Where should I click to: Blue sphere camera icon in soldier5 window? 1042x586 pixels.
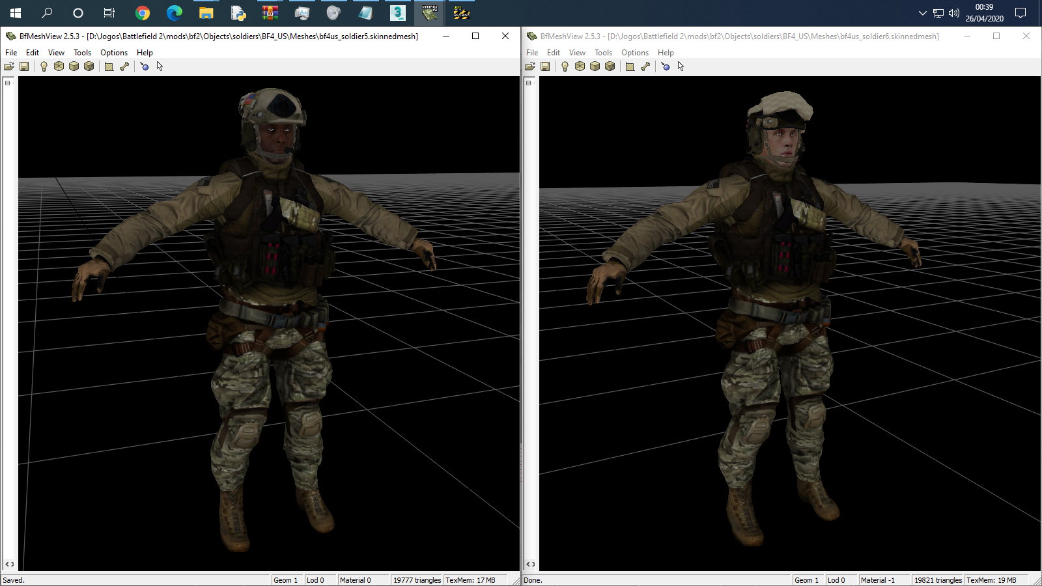click(145, 66)
